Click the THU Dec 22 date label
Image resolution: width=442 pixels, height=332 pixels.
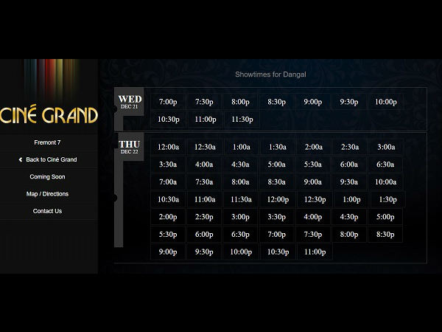tap(129, 147)
